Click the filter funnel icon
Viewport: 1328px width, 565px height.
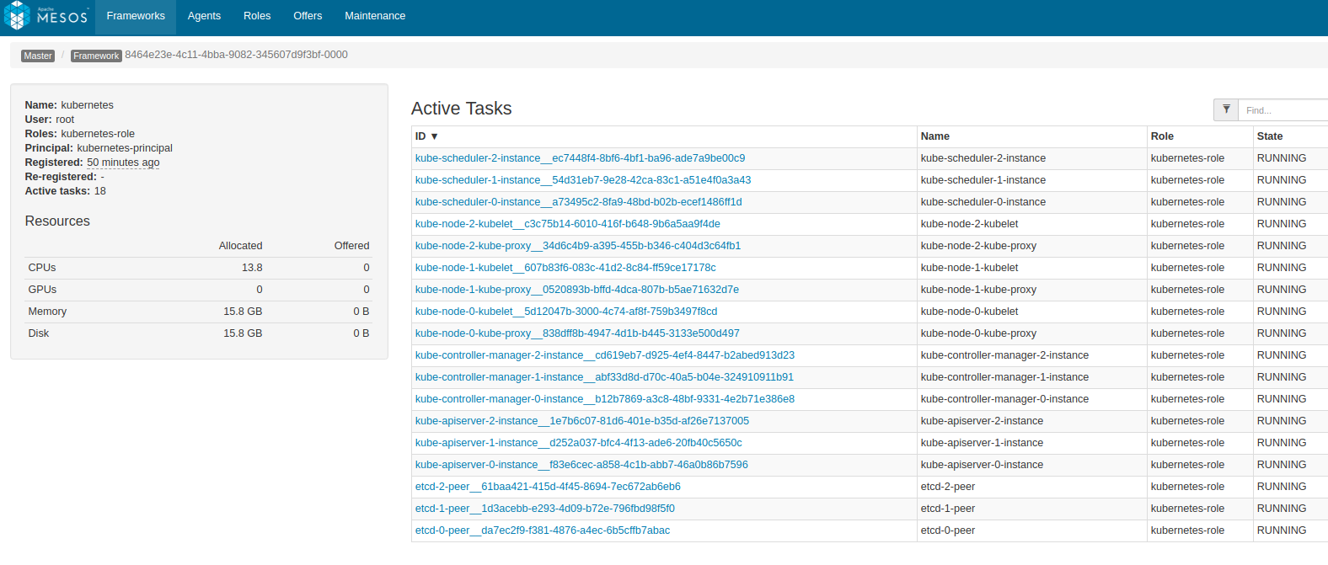[1226, 109]
